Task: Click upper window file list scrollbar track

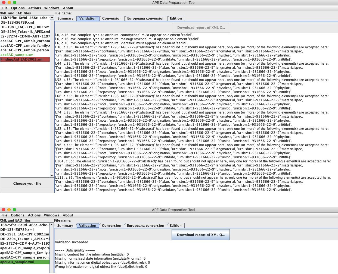Action: pyautogui.click(x=52, y=109)
